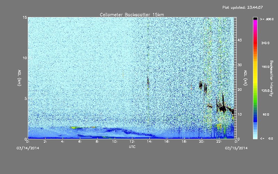This screenshot has width=278, height=174.
Task: Click the 'Plot updated: 23:44:07' timestamp
Action: point(243,7)
